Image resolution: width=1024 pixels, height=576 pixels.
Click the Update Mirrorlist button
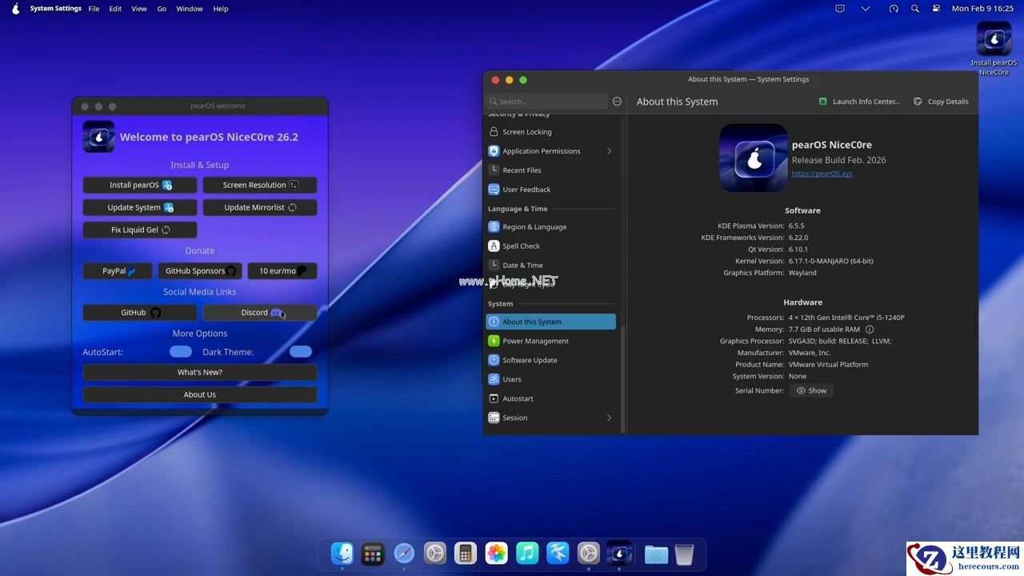[x=260, y=207]
